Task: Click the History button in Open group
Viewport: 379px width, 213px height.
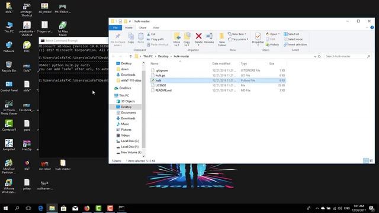Action: point(272,44)
